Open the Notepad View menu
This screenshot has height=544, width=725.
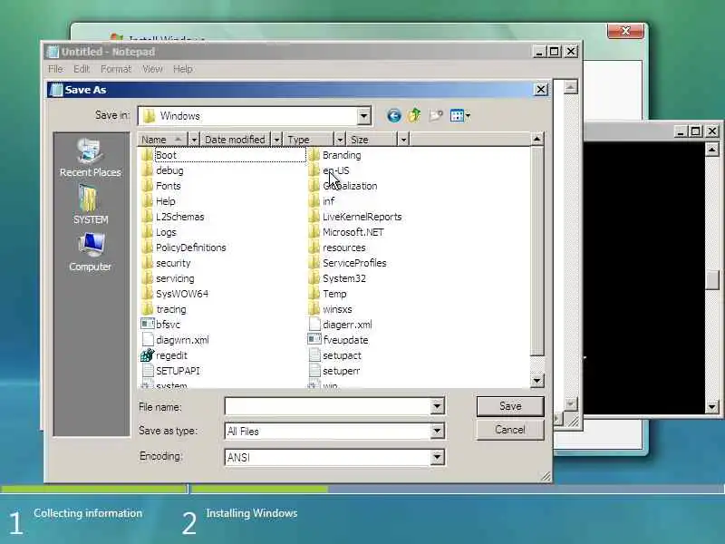[x=152, y=69]
